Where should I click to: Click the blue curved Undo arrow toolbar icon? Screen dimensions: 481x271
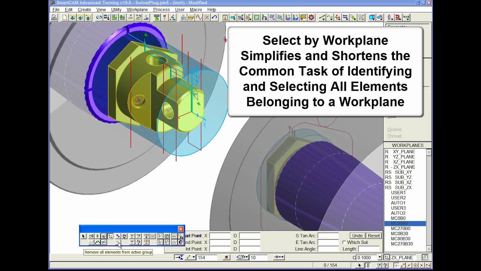(x=214, y=17)
